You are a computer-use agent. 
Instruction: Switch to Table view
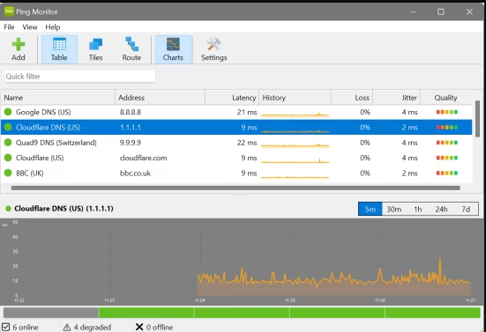pos(59,49)
